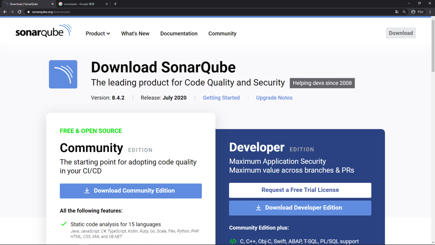Image resolution: width=435 pixels, height=245 pixels.
Task: Open the translate page icon
Action: 397,12
